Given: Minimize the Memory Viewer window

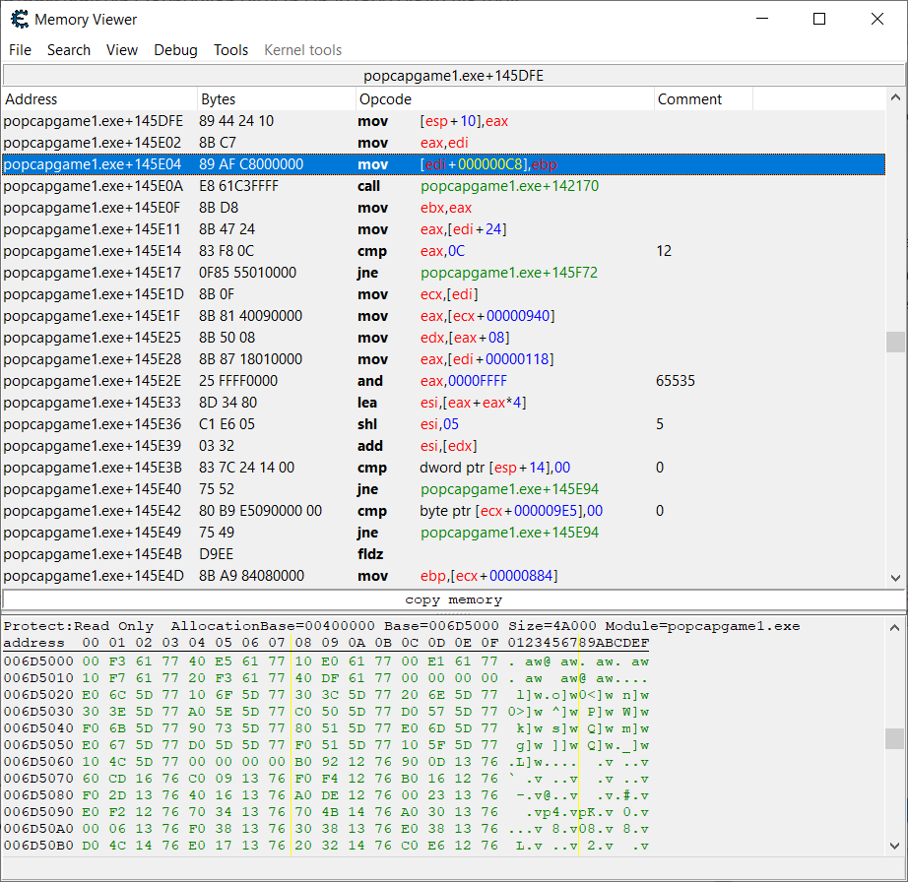Looking at the screenshot, I should (762, 19).
